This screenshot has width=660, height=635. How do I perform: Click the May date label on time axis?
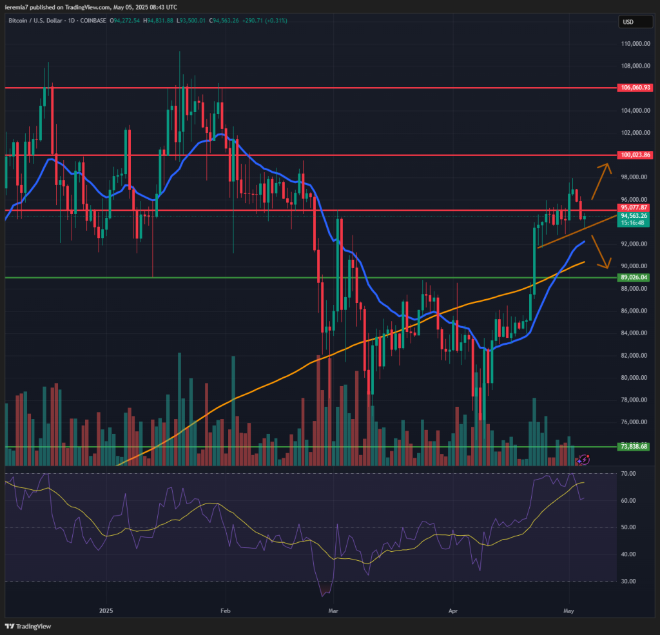click(568, 611)
